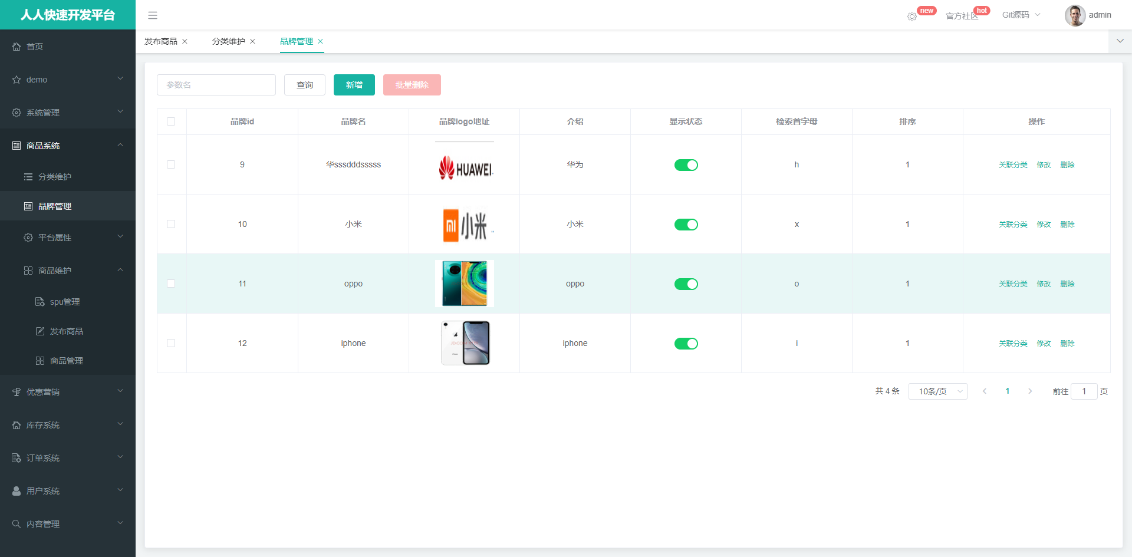Close the 品牌管理 tab
Image resolution: width=1132 pixels, height=557 pixels.
click(x=320, y=41)
